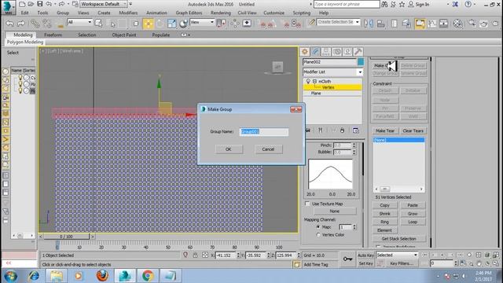Viewport: 503px width, 283px height.
Task: Click the Group Name input field
Action: pos(264,131)
